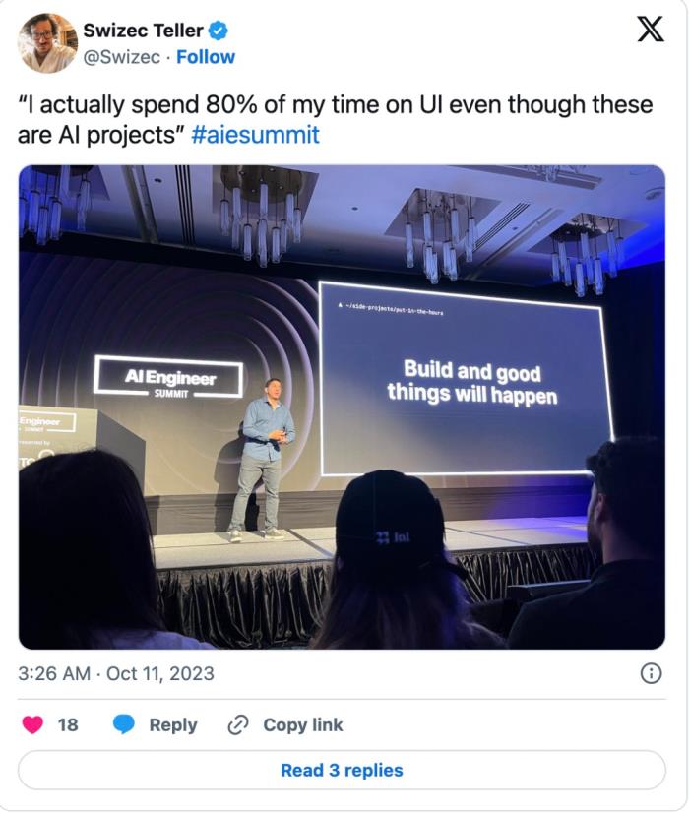Viewport: 689px width, 814px height.
Task: Open Read 3 replies
Action: point(342,770)
